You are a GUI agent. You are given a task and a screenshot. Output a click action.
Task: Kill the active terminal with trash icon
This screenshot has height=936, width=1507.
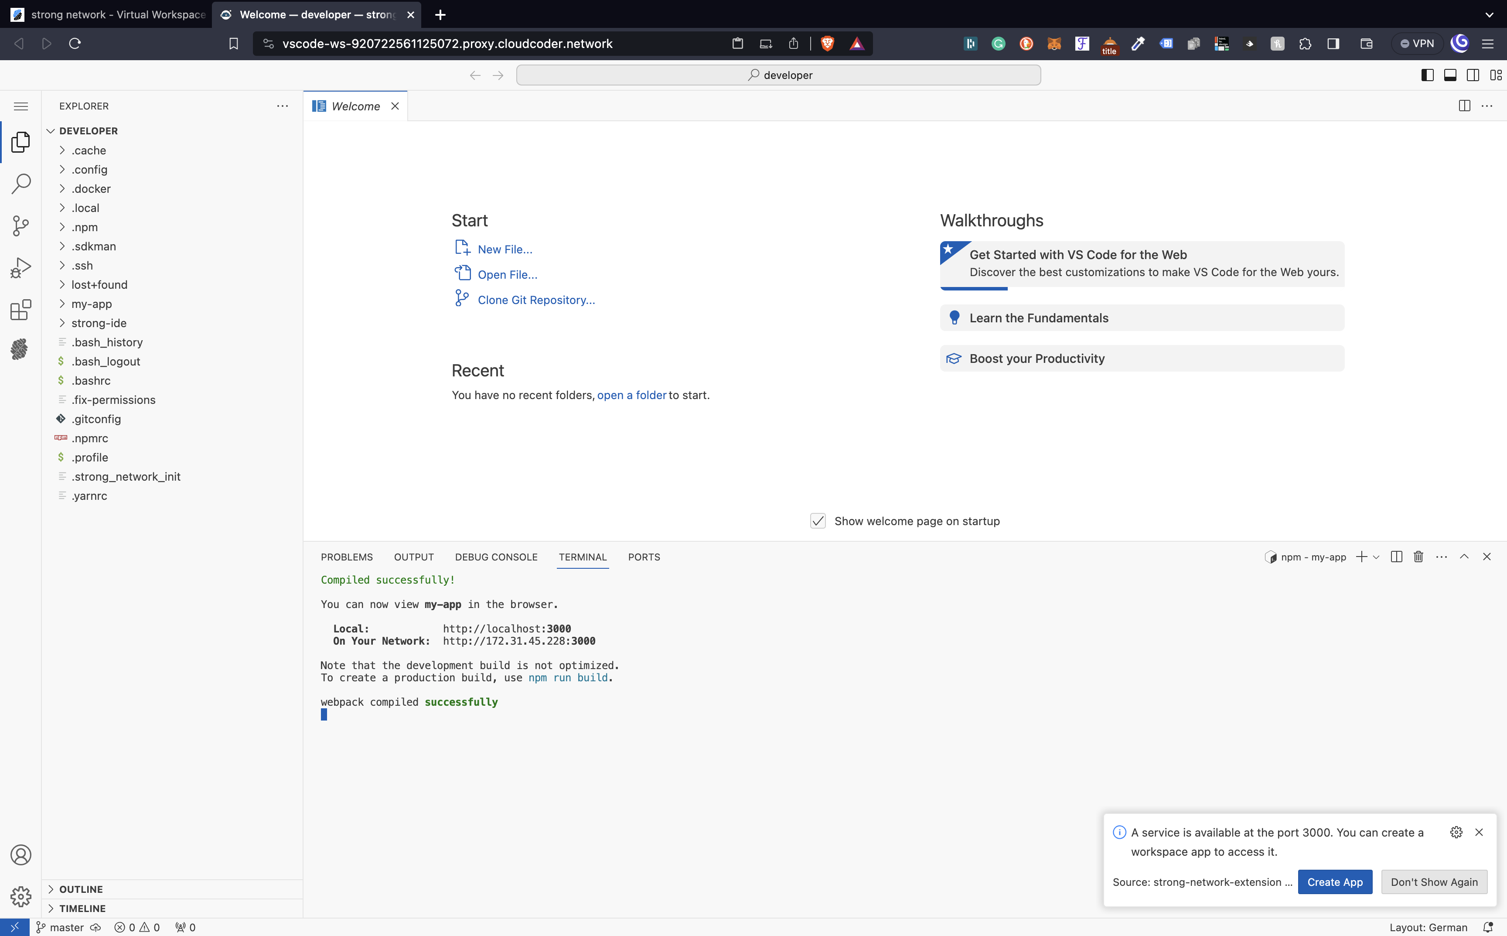pyautogui.click(x=1418, y=557)
